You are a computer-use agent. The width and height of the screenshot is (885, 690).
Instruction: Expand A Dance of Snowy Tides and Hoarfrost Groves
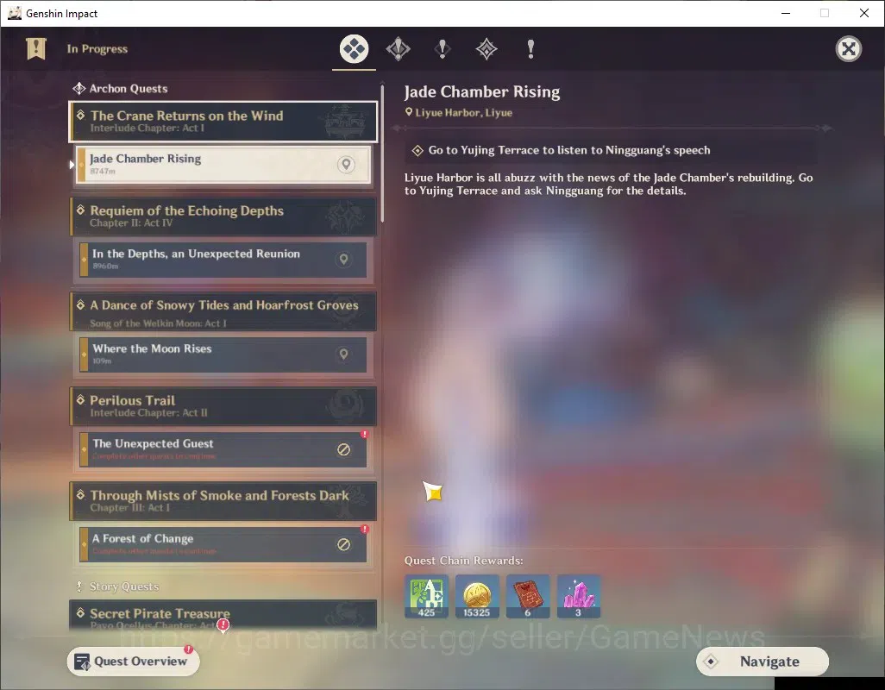223,311
